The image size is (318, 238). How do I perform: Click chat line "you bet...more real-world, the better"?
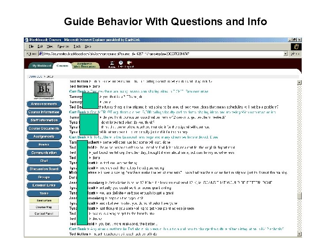pos(114,224)
